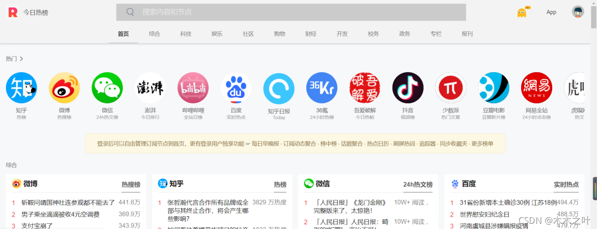
Task: Click the 微信 logo in the card header
Action: (x=309, y=184)
